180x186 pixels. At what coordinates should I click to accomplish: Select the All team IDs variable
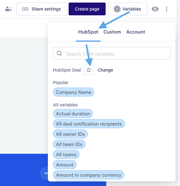69,144
